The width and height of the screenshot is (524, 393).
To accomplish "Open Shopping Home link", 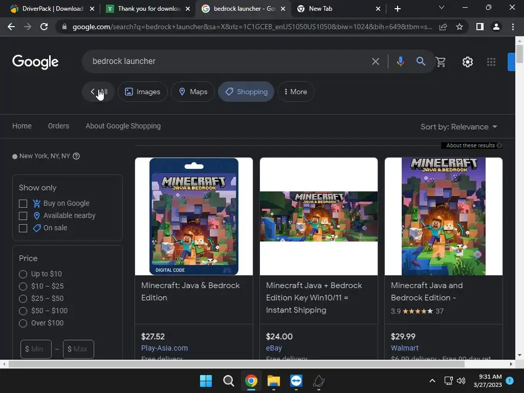I will pyautogui.click(x=22, y=126).
